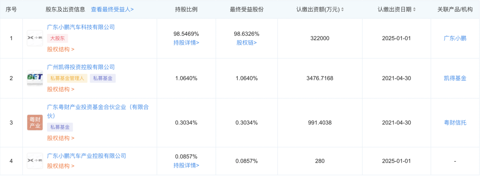Image resolution: width=481 pixels, height=176 pixels.
Task: Click the 持股比例 column header
Action: 186,9
